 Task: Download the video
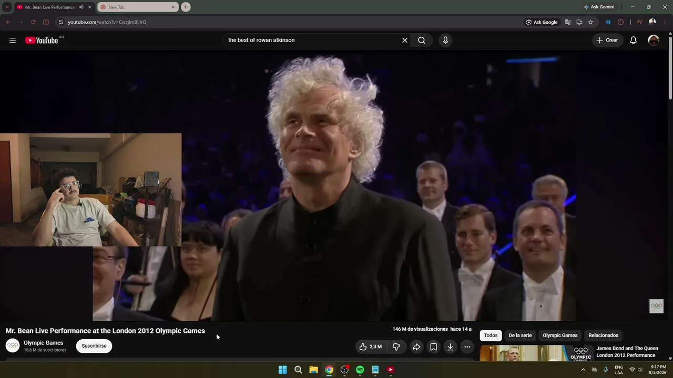coord(450,347)
